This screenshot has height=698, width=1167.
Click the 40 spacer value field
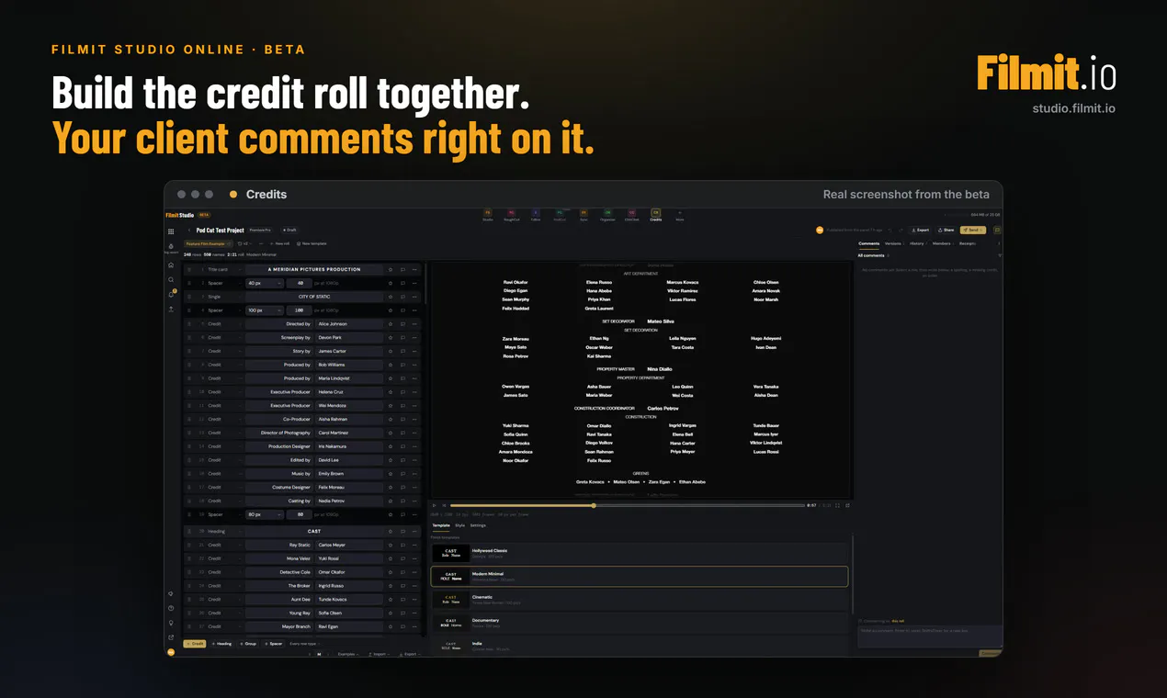300,283
